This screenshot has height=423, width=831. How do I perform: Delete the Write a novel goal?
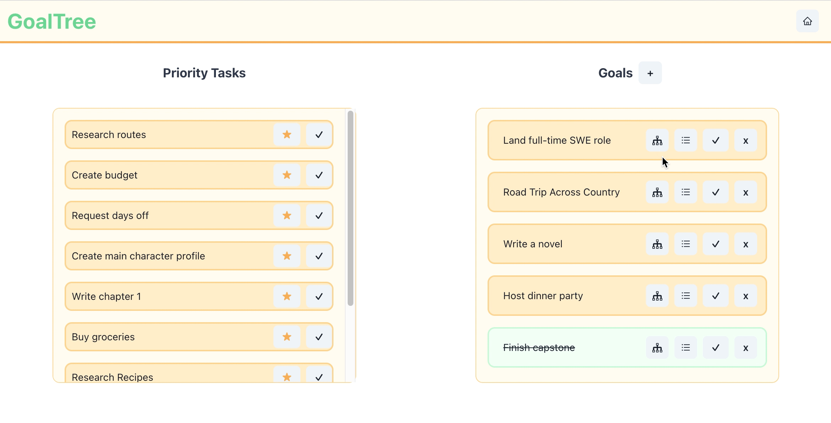coord(745,244)
